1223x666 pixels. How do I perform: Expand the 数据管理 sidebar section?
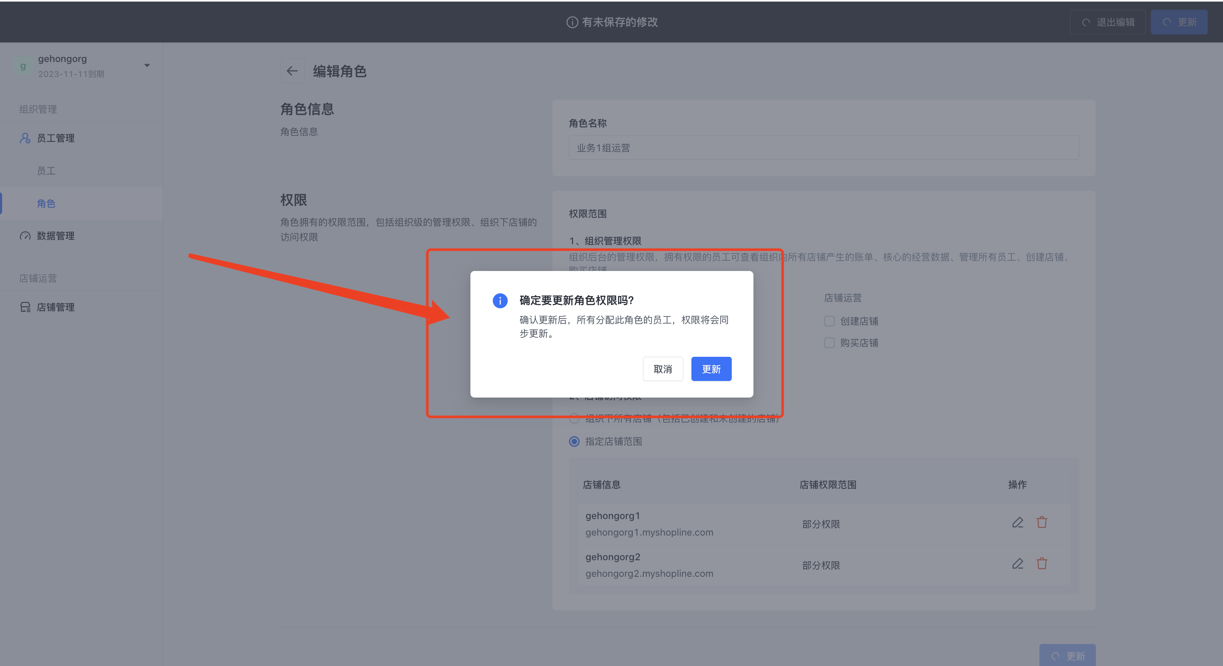pos(56,236)
